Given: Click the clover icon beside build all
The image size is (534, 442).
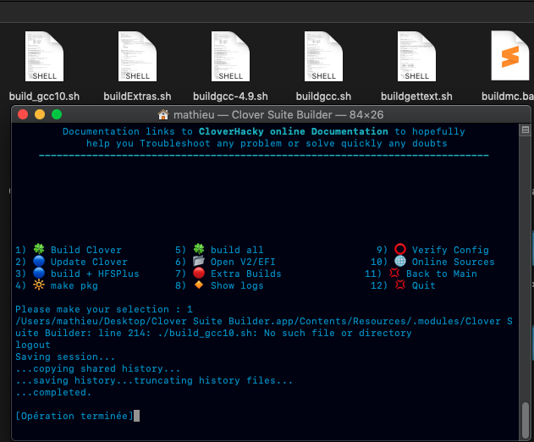Looking at the screenshot, I should point(199,249).
